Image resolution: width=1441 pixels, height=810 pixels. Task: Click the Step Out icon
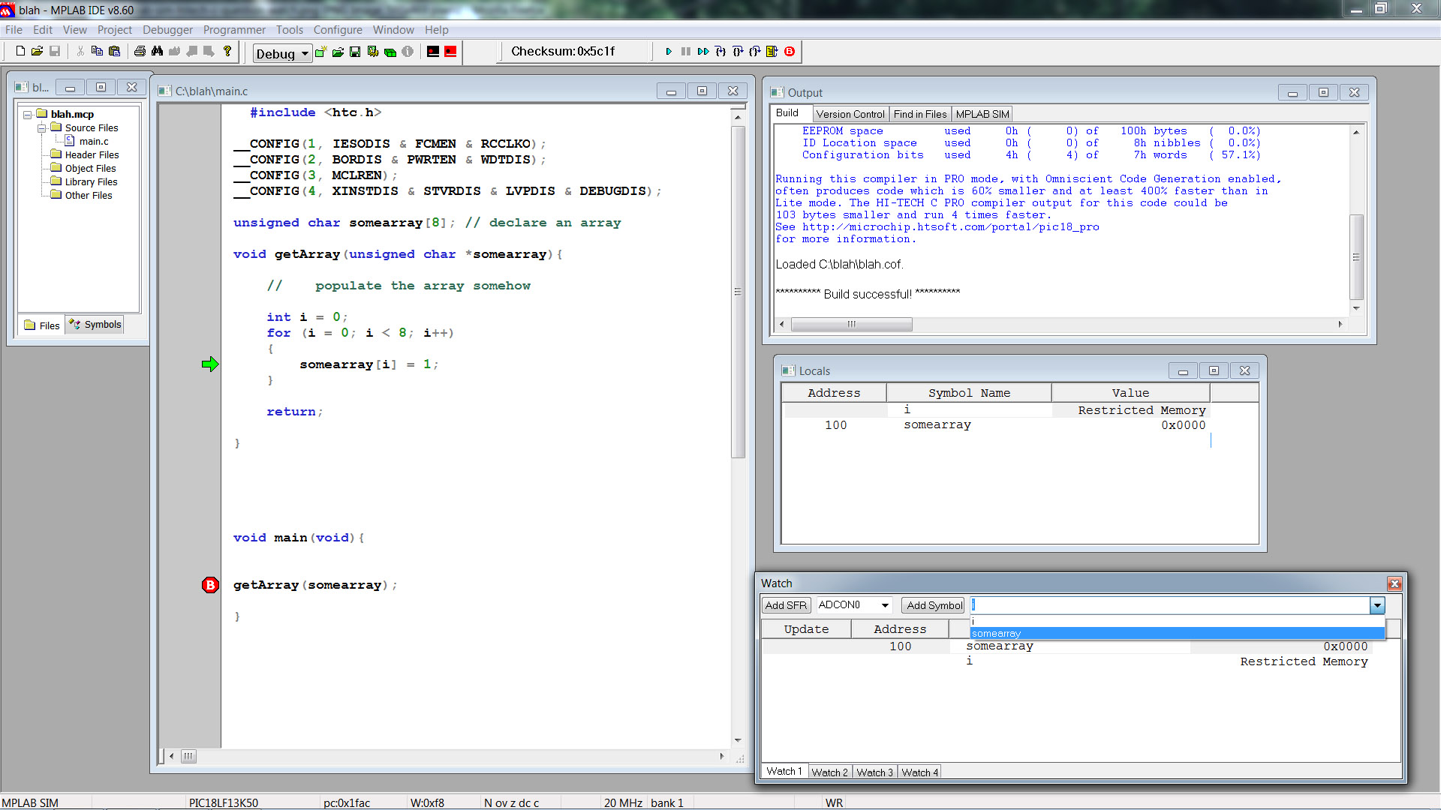pyautogui.click(x=755, y=52)
